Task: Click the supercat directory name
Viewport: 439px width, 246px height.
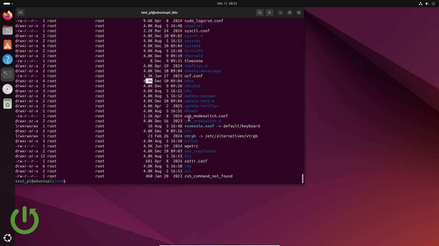Action: point(193,26)
